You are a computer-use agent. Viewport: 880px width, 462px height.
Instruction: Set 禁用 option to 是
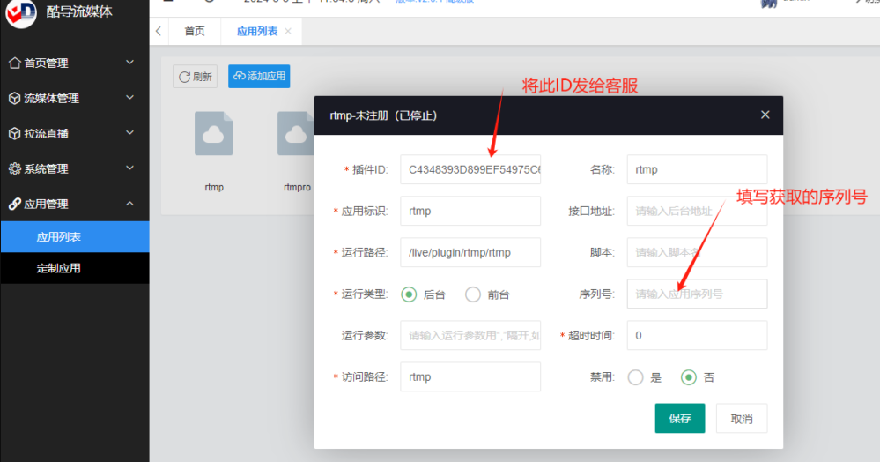coord(635,377)
